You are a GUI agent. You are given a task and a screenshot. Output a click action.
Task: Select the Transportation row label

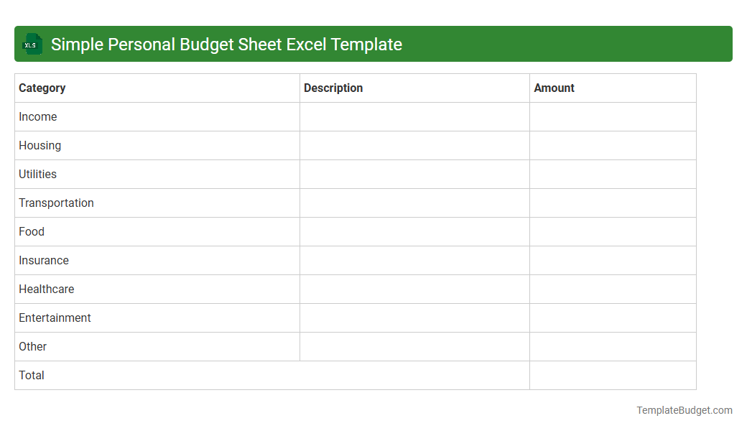click(x=56, y=203)
